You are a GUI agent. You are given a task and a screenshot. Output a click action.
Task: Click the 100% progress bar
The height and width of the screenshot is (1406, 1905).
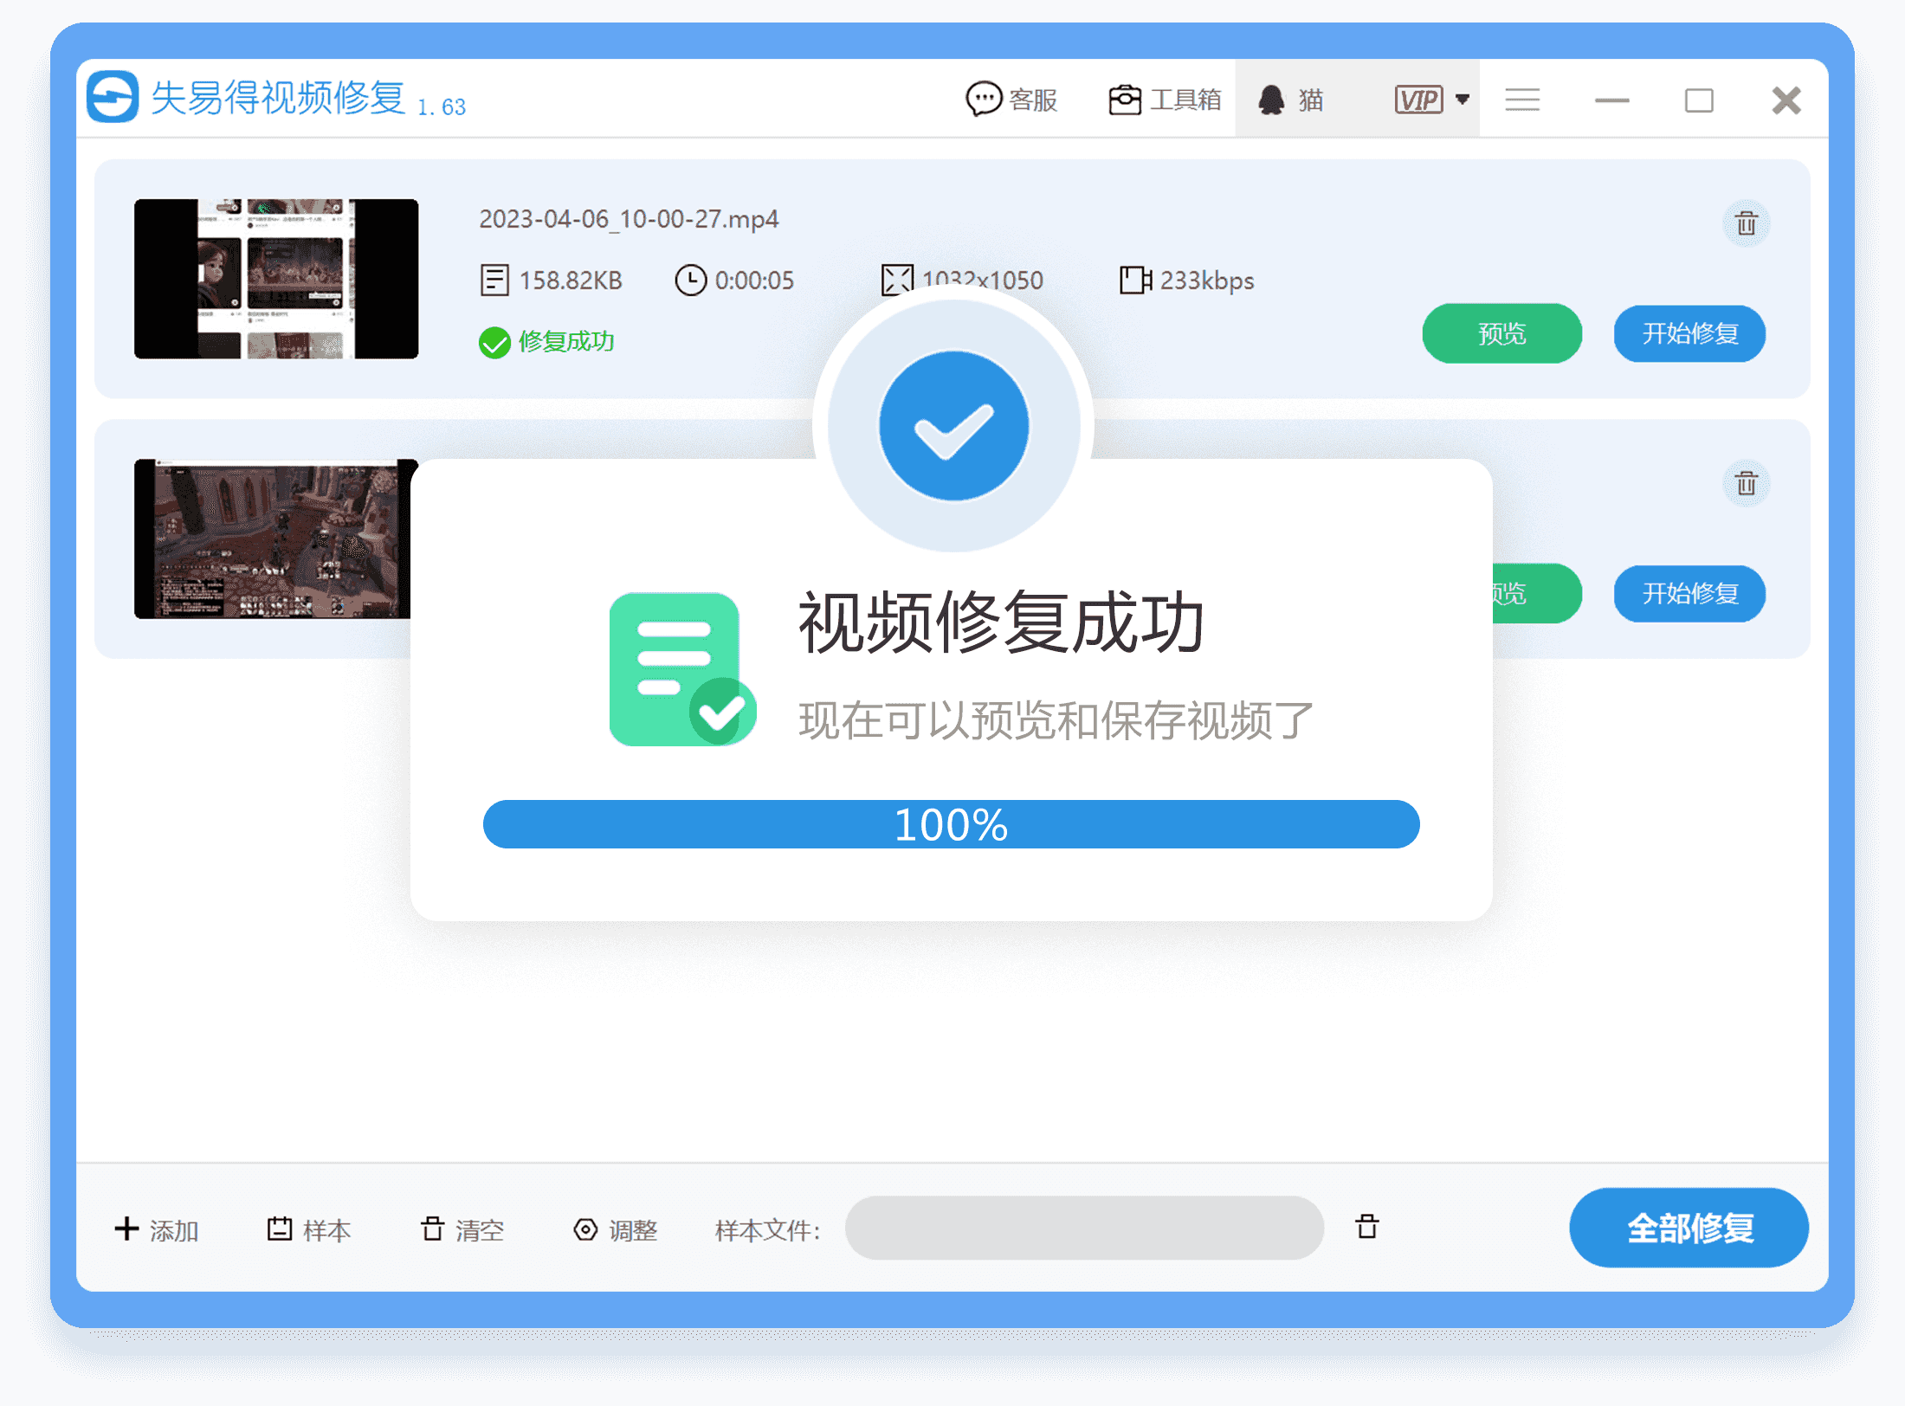coord(951,824)
